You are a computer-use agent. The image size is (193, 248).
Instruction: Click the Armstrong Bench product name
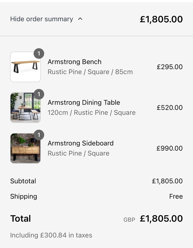(74, 62)
